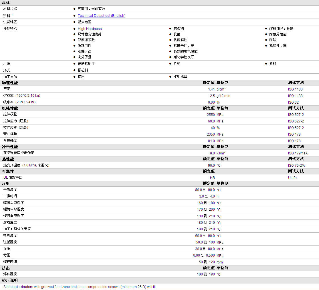This screenshot has height=290, width=319.
Task: Select 'ISO 1183' test method cell
Action: point(295,89)
